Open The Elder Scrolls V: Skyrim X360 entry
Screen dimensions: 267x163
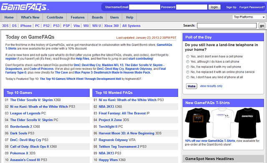[31, 100]
